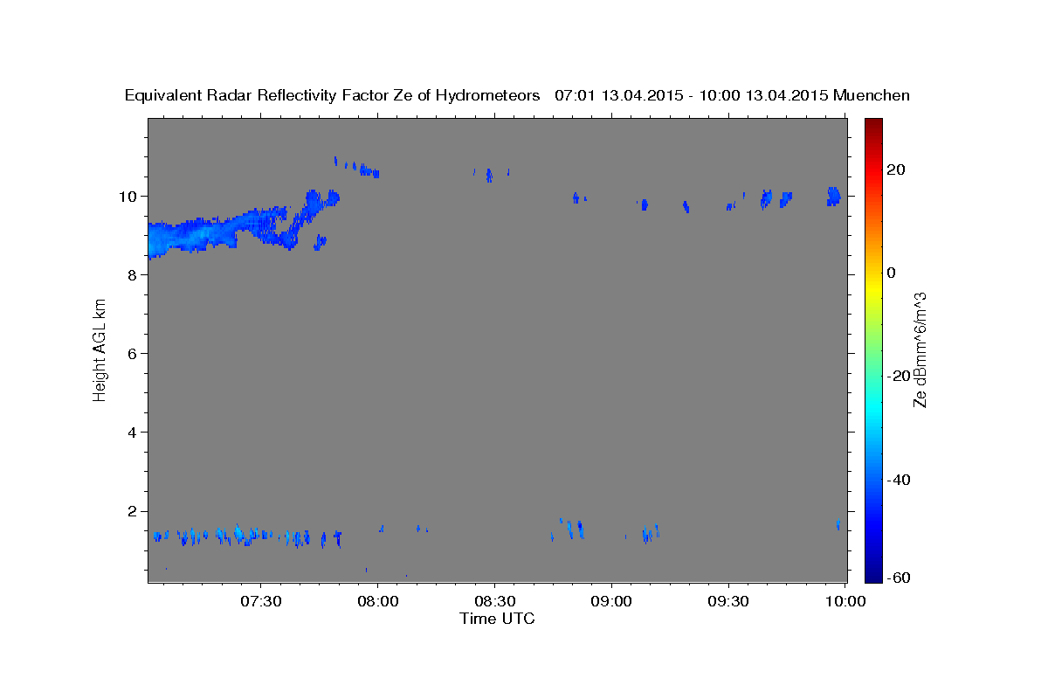Screen dimensions: 1048x699
Task: Click the 08:00 time tick label
Action: click(x=377, y=601)
